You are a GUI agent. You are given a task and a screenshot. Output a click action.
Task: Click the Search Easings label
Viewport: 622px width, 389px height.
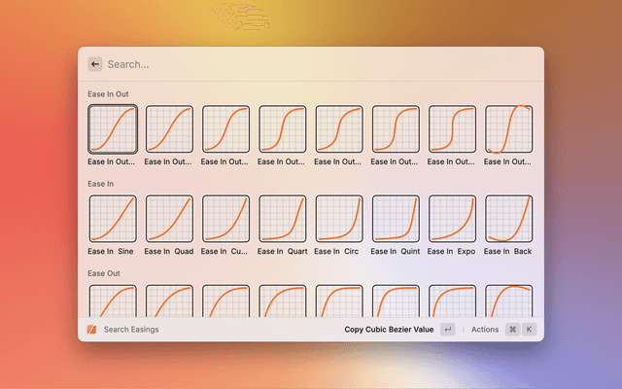click(x=131, y=330)
